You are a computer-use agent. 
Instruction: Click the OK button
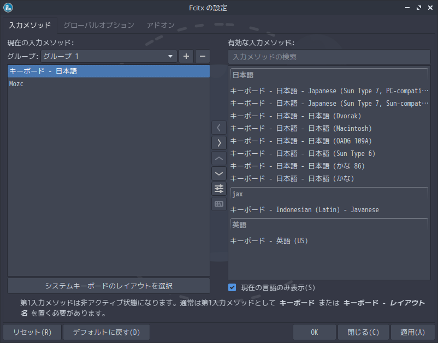point(315,332)
